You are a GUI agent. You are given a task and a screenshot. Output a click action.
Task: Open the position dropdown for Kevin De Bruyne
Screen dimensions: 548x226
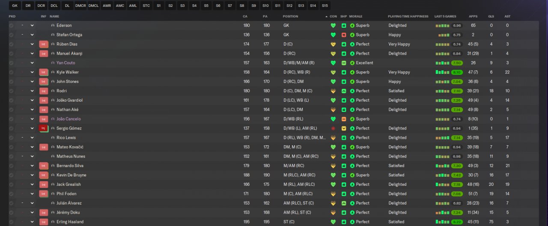click(32, 175)
